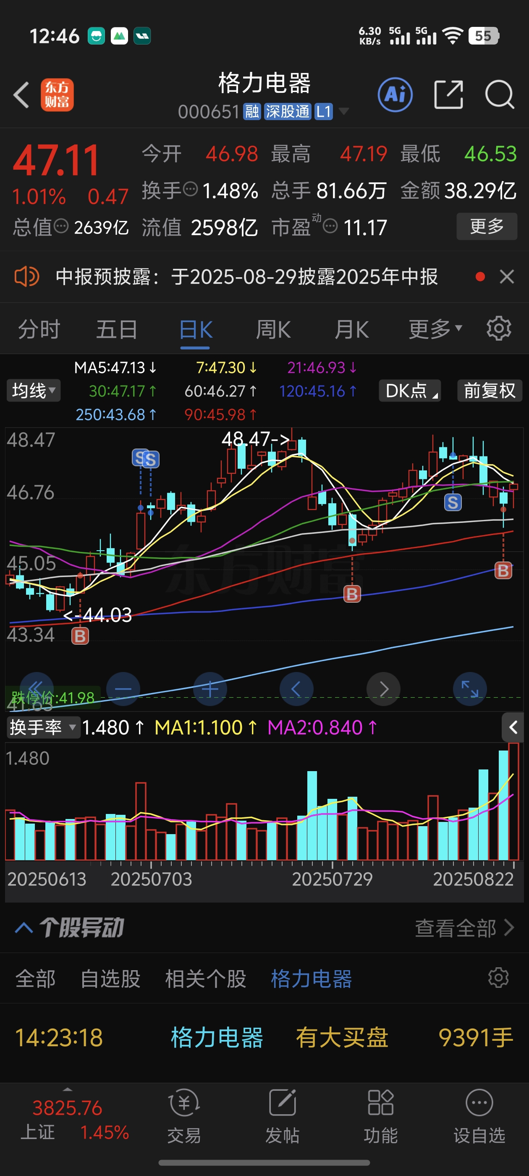Select 格力电器 filter tab

pyautogui.click(x=311, y=979)
